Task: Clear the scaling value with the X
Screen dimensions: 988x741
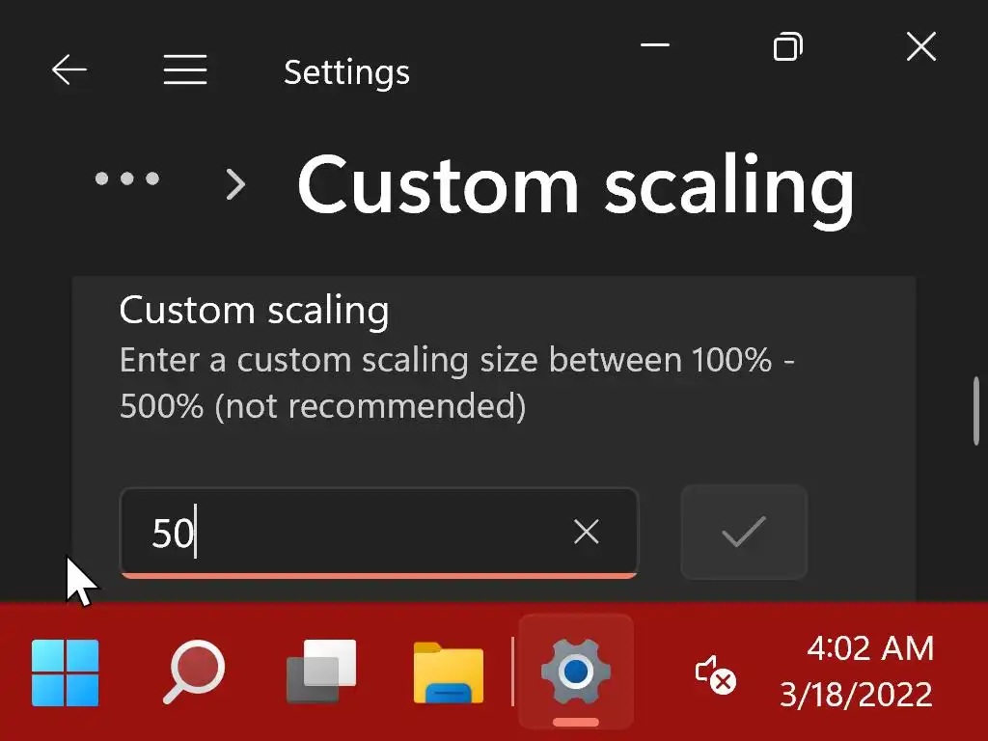Action: pos(587,532)
